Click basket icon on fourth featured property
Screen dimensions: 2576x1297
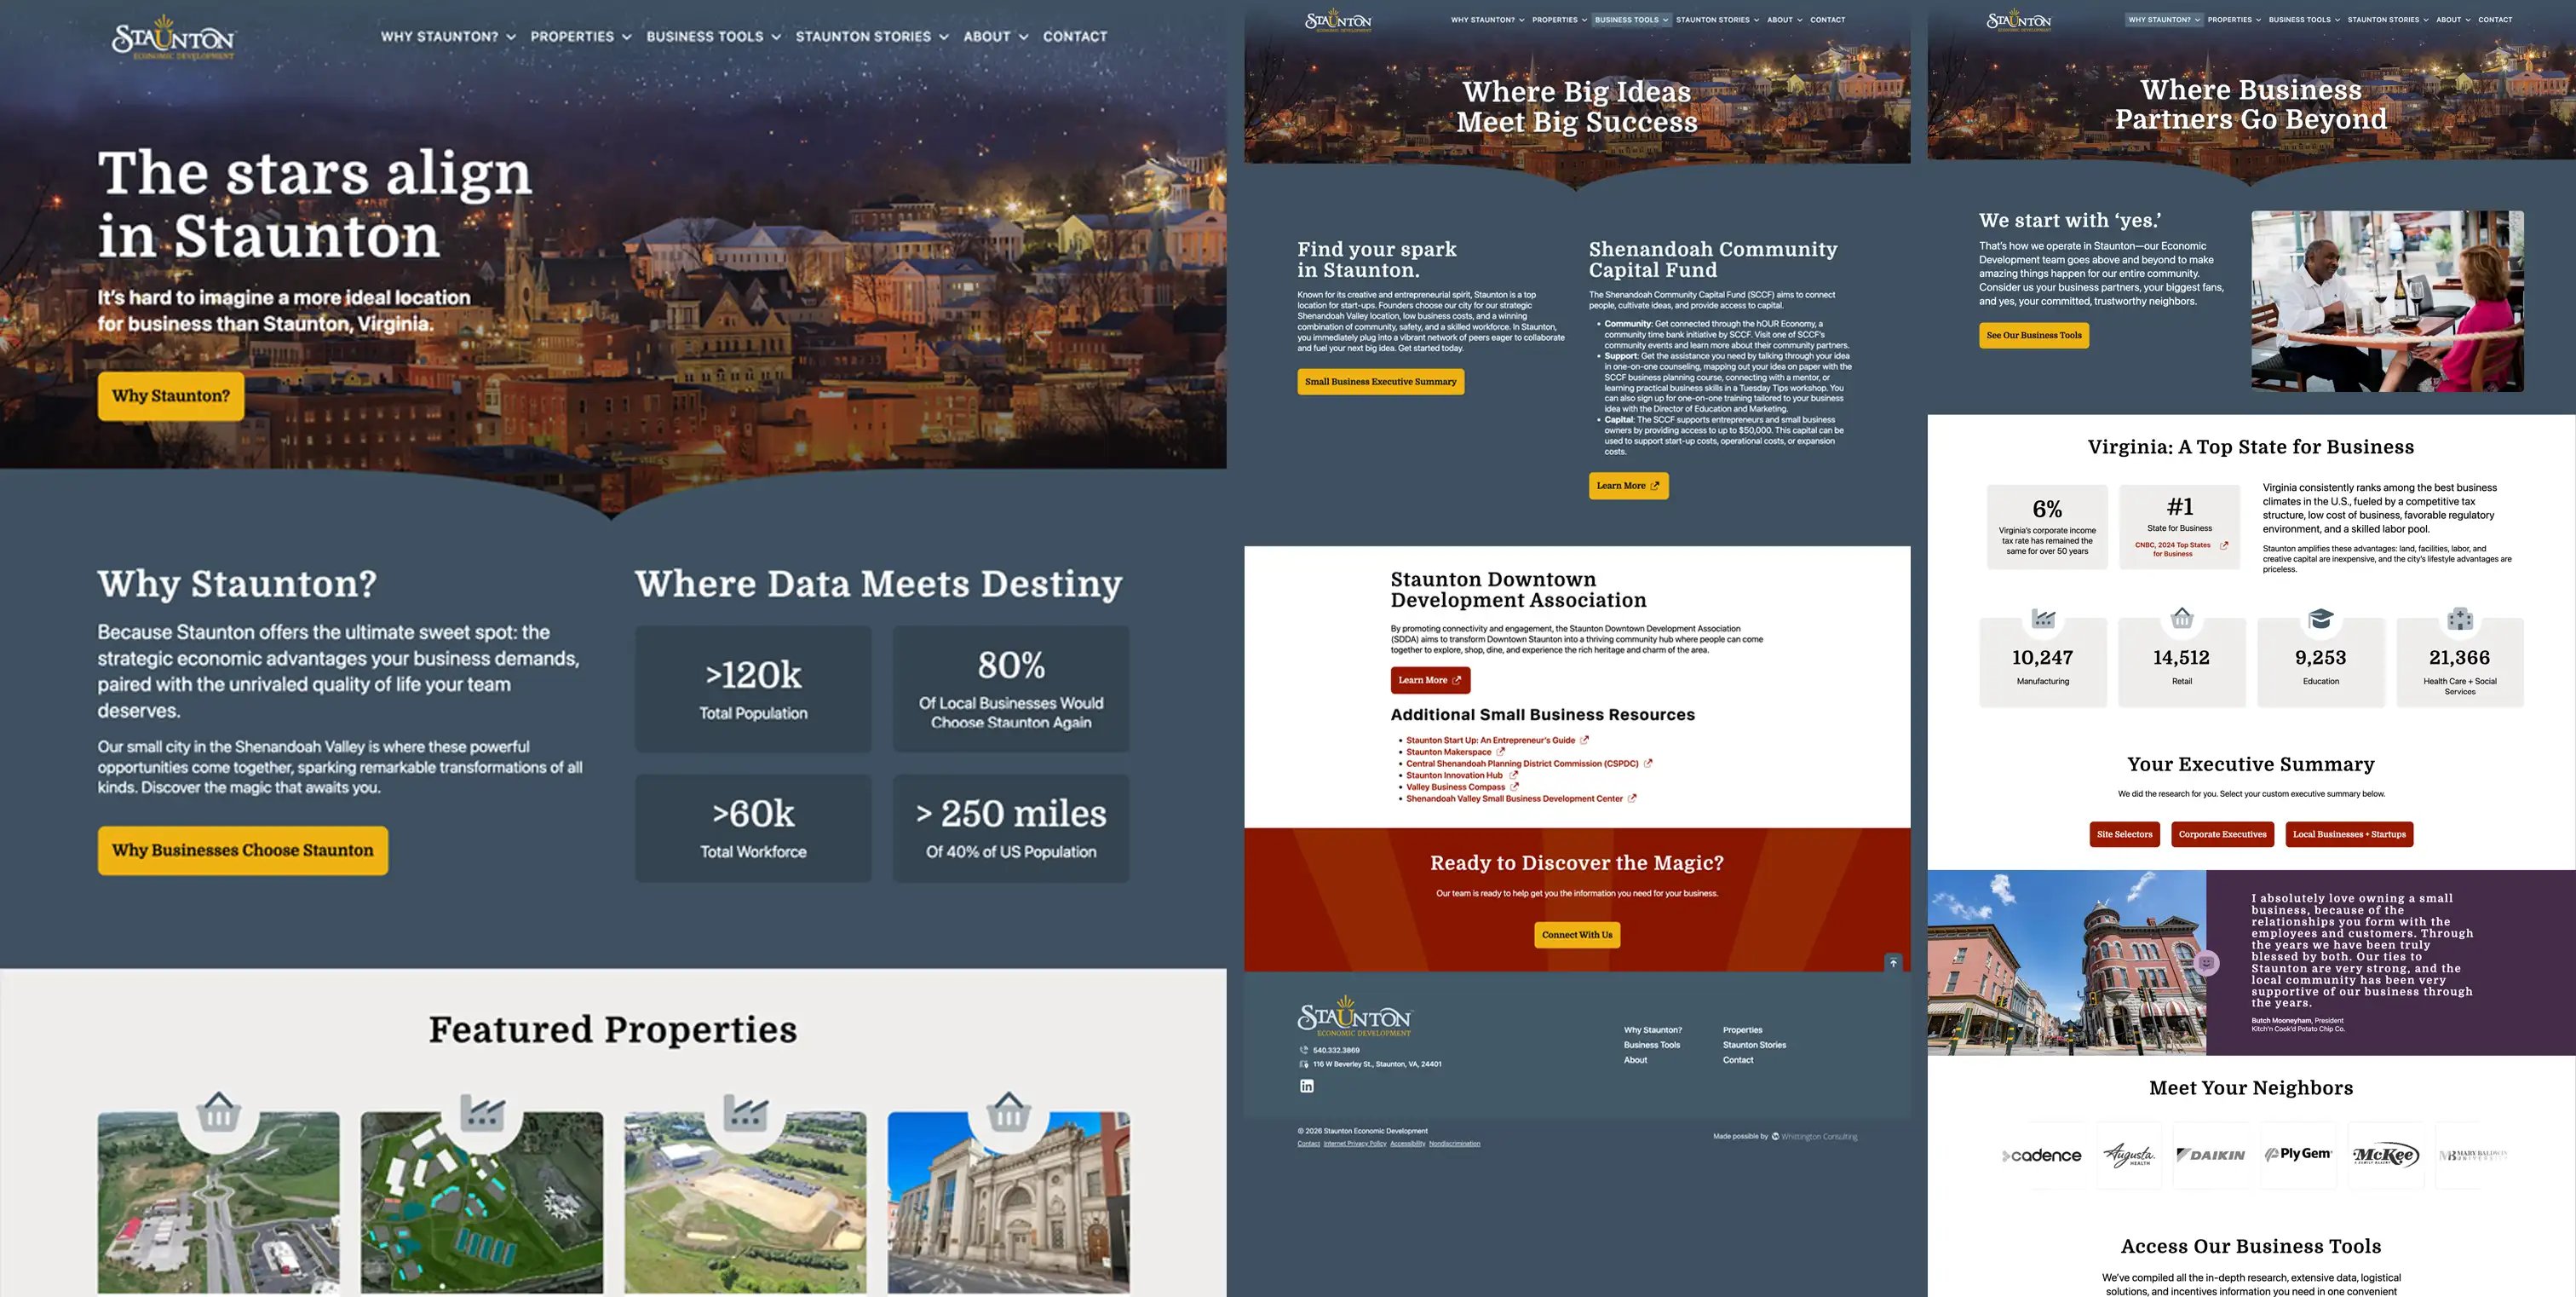(1008, 1111)
